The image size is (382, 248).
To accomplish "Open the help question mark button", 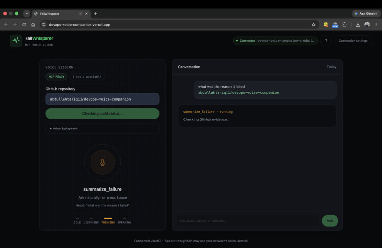I will (326, 41).
